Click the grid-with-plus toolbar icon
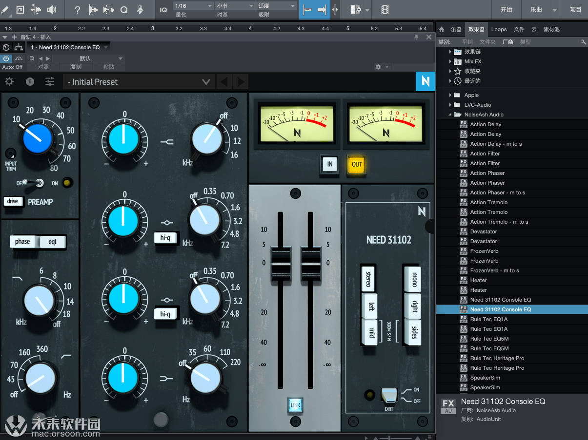This screenshot has height=440, width=588. [x=356, y=10]
